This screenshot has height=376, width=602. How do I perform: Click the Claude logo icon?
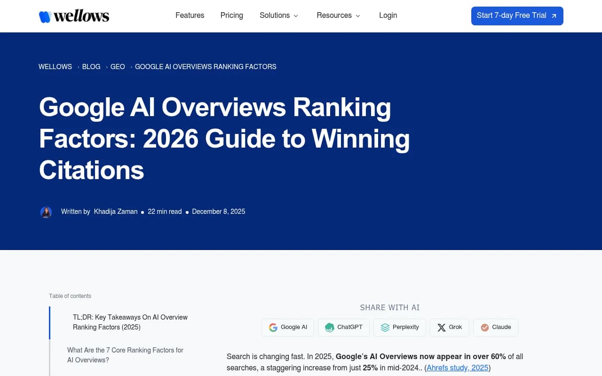[x=484, y=328]
